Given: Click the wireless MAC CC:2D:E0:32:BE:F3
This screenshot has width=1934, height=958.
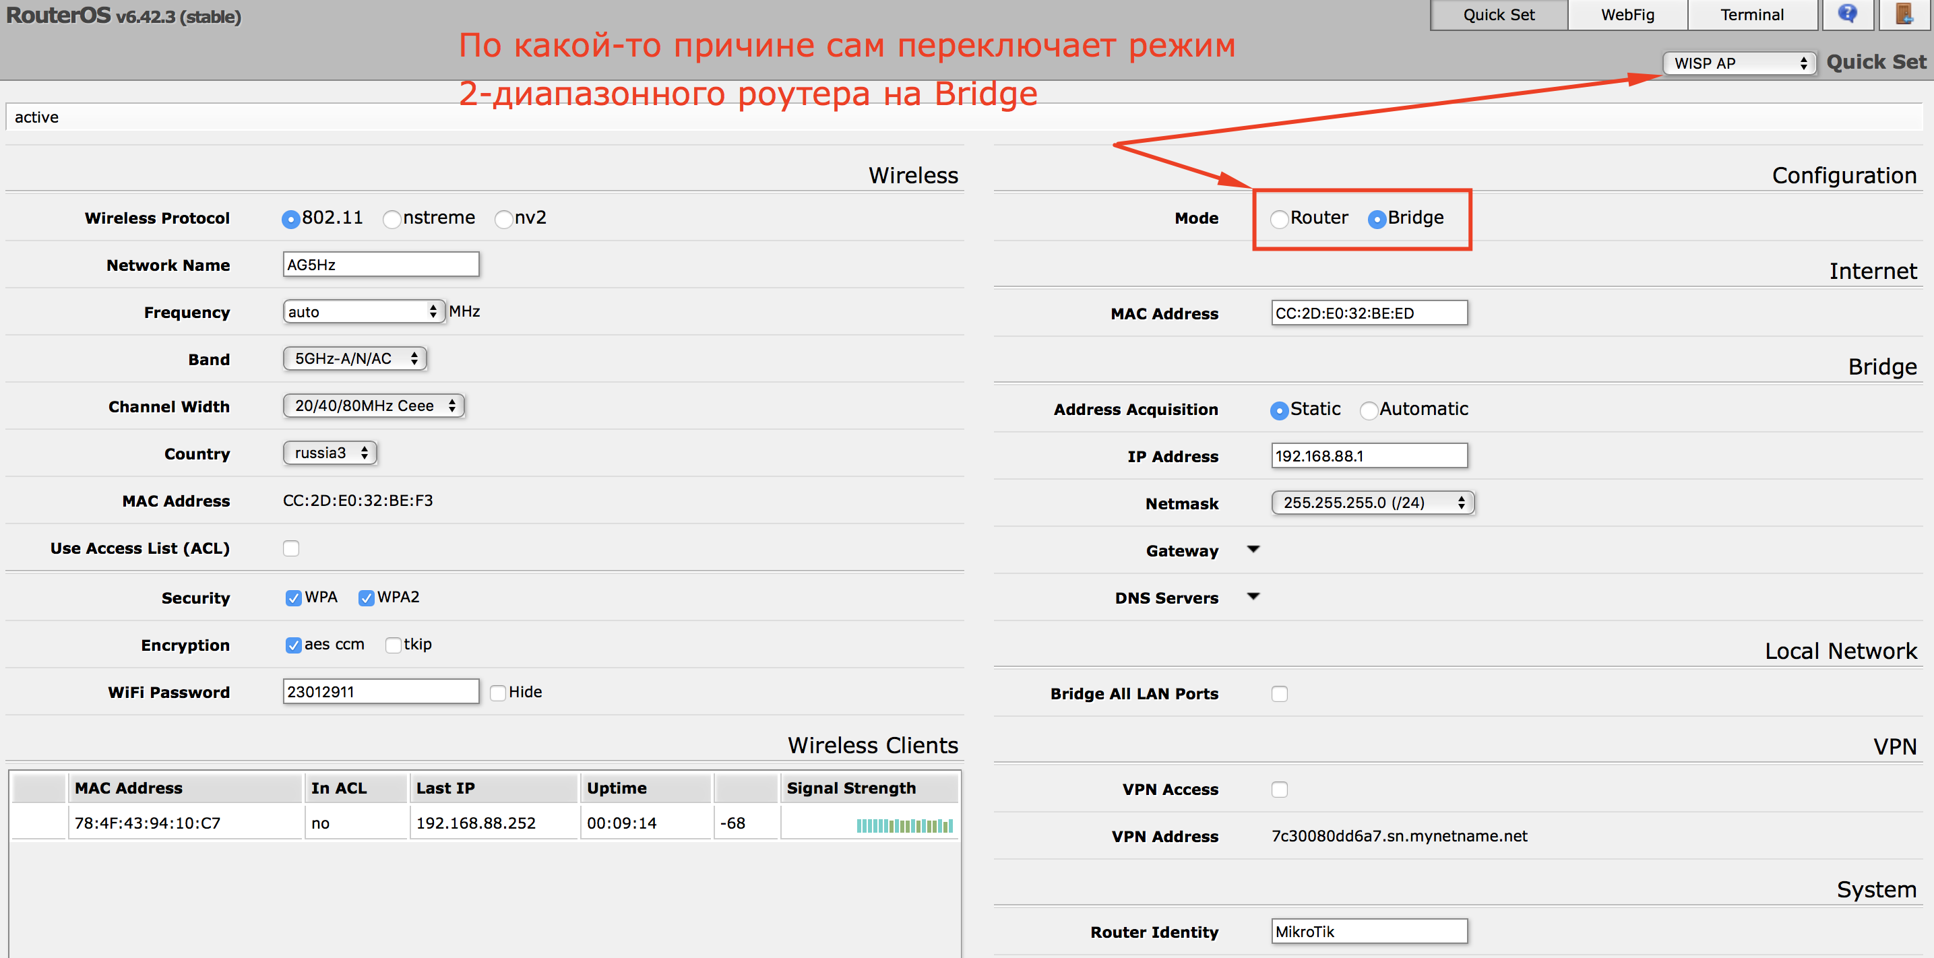Looking at the screenshot, I should coord(357,501).
